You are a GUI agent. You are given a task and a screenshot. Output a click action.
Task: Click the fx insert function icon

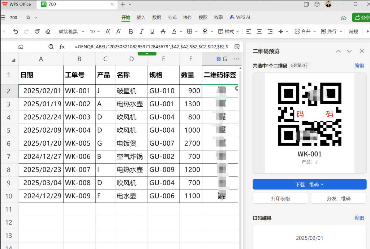(62, 47)
